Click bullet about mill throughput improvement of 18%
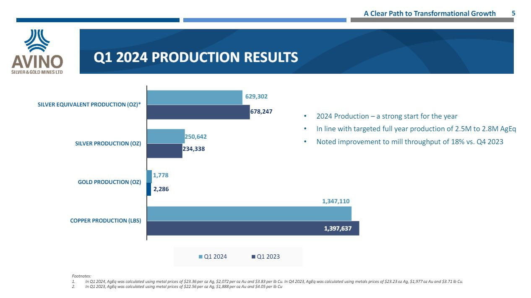The image size is (531, 298). coord(410,142)
